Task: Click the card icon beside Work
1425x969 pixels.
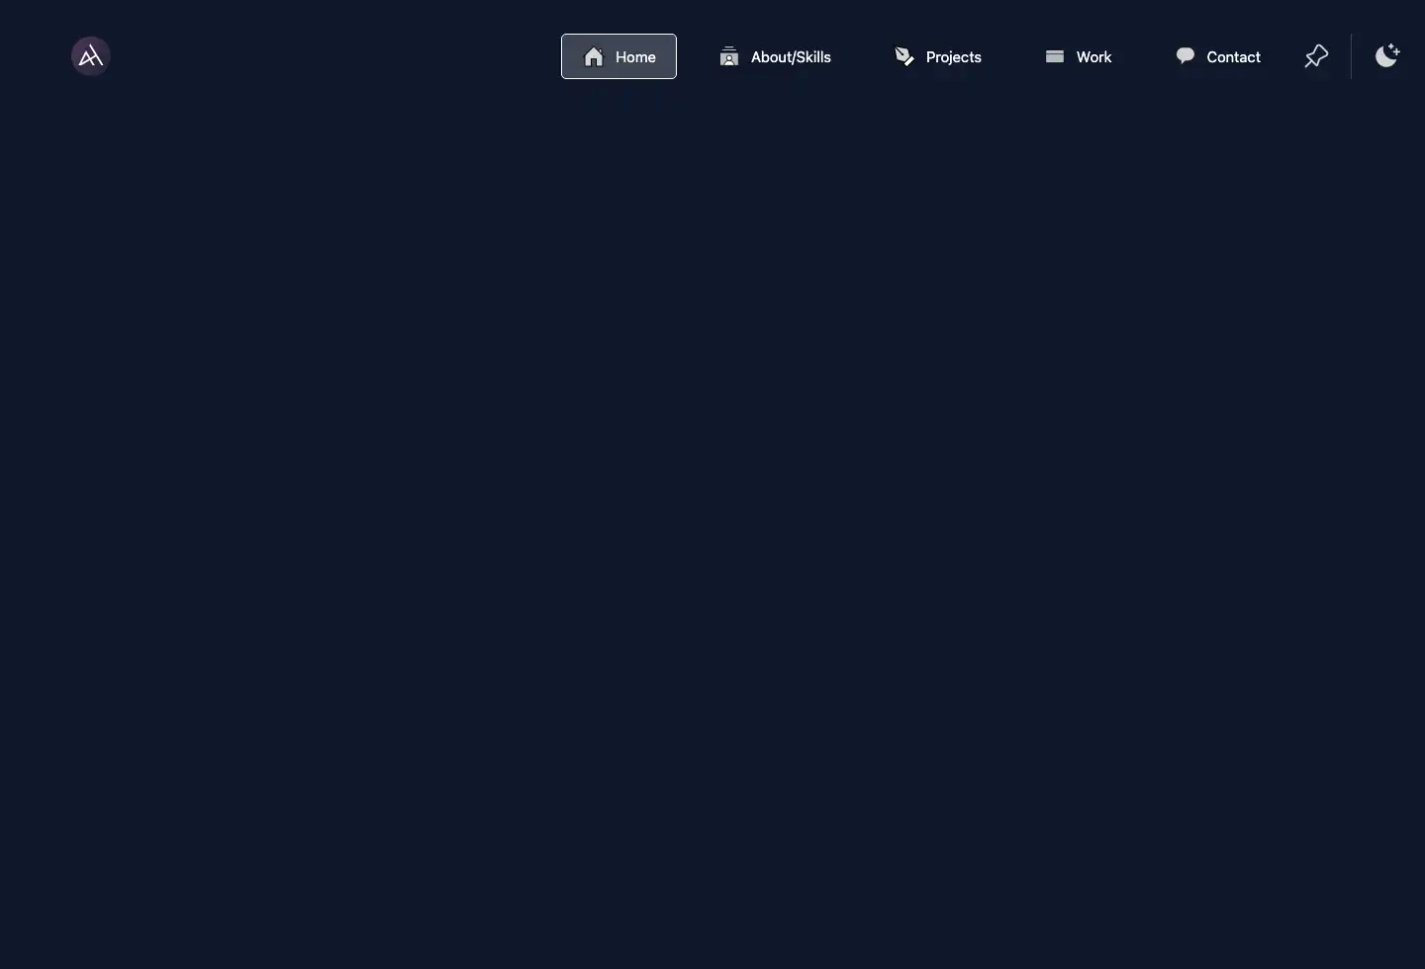Action: coord(1055,56)
